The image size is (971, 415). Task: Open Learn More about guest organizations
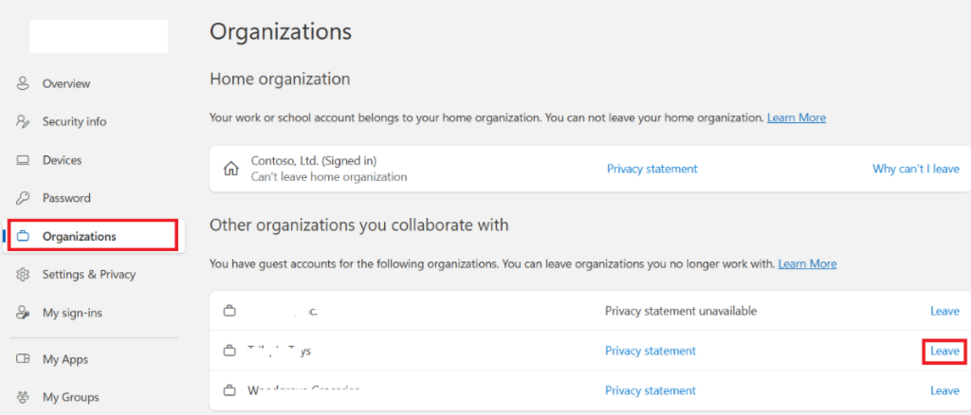(x=807, y=263)
